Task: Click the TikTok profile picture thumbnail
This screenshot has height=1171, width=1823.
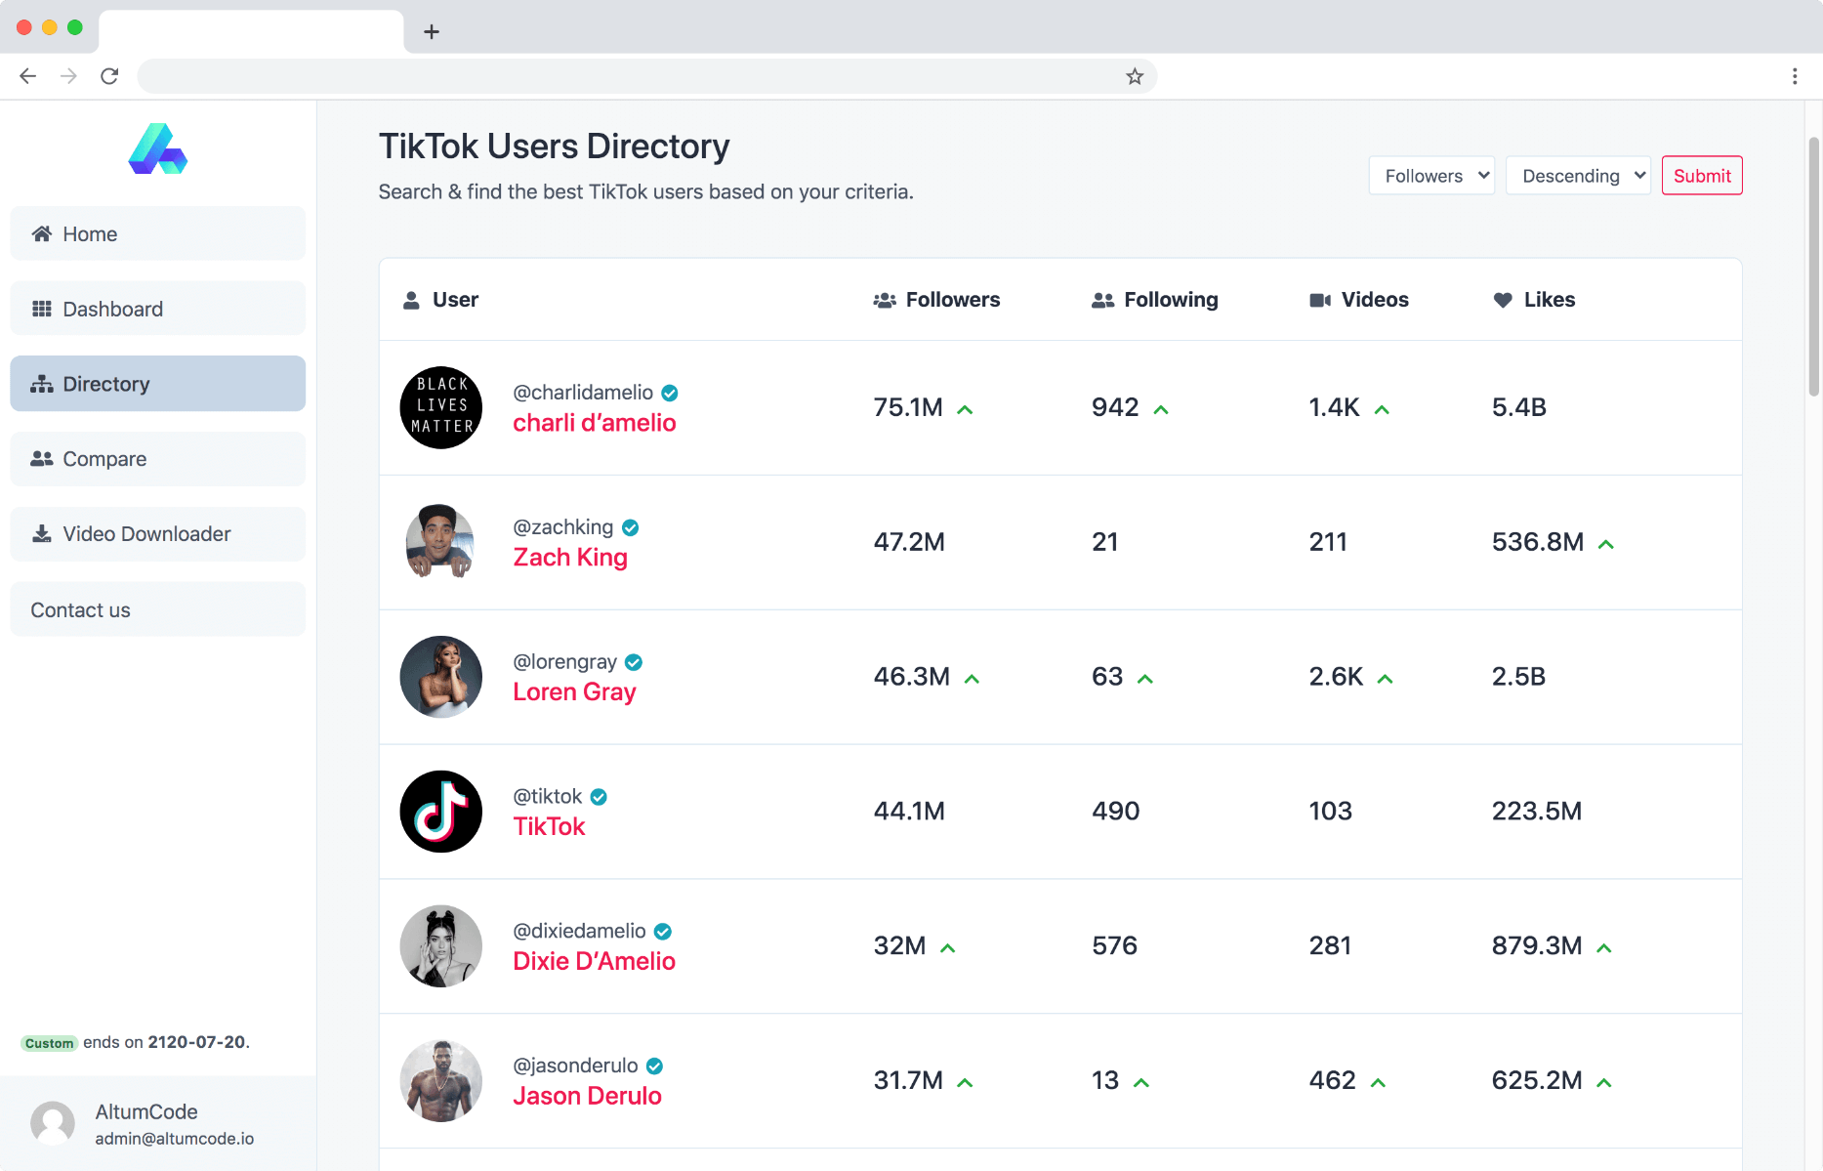Action: 441,812
